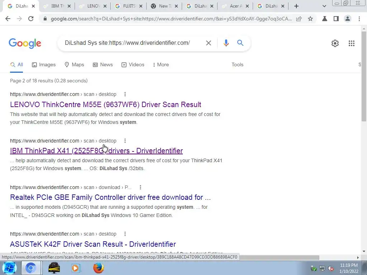This screenshot has width=367, height=275.
Task: Click the muted volume tray icon
Action: pyautogui.click(x=331, y=269)
